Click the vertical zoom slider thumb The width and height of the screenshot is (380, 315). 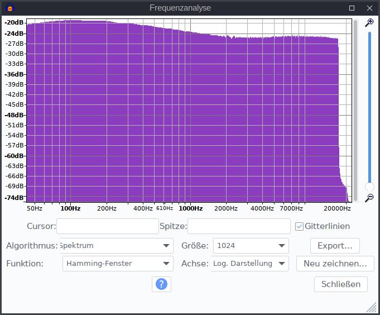369,187
